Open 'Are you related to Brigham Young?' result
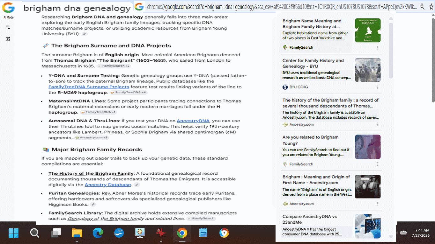This screenshot has height=244, width=435. (310, 140)
